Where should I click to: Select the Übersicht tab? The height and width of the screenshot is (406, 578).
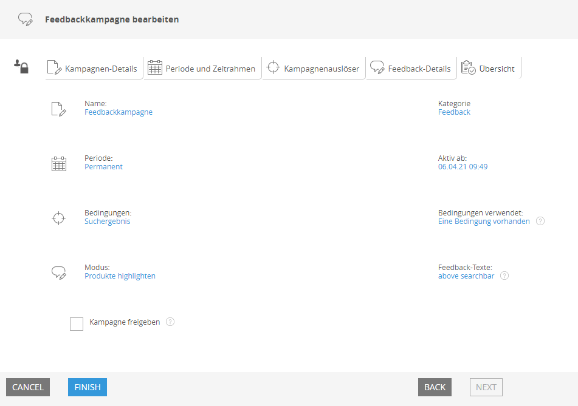[x=489, y=68]
